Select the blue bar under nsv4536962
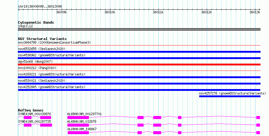 139,58
